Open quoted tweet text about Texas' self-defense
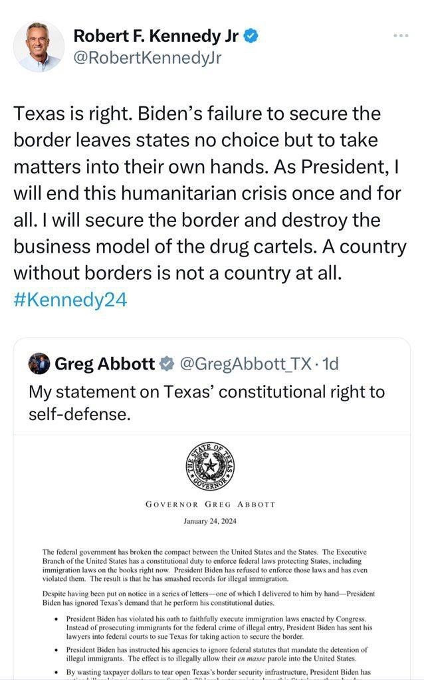The height and width of the screenshot is (680, 424). pyautogui.click(x=206, y=403)
